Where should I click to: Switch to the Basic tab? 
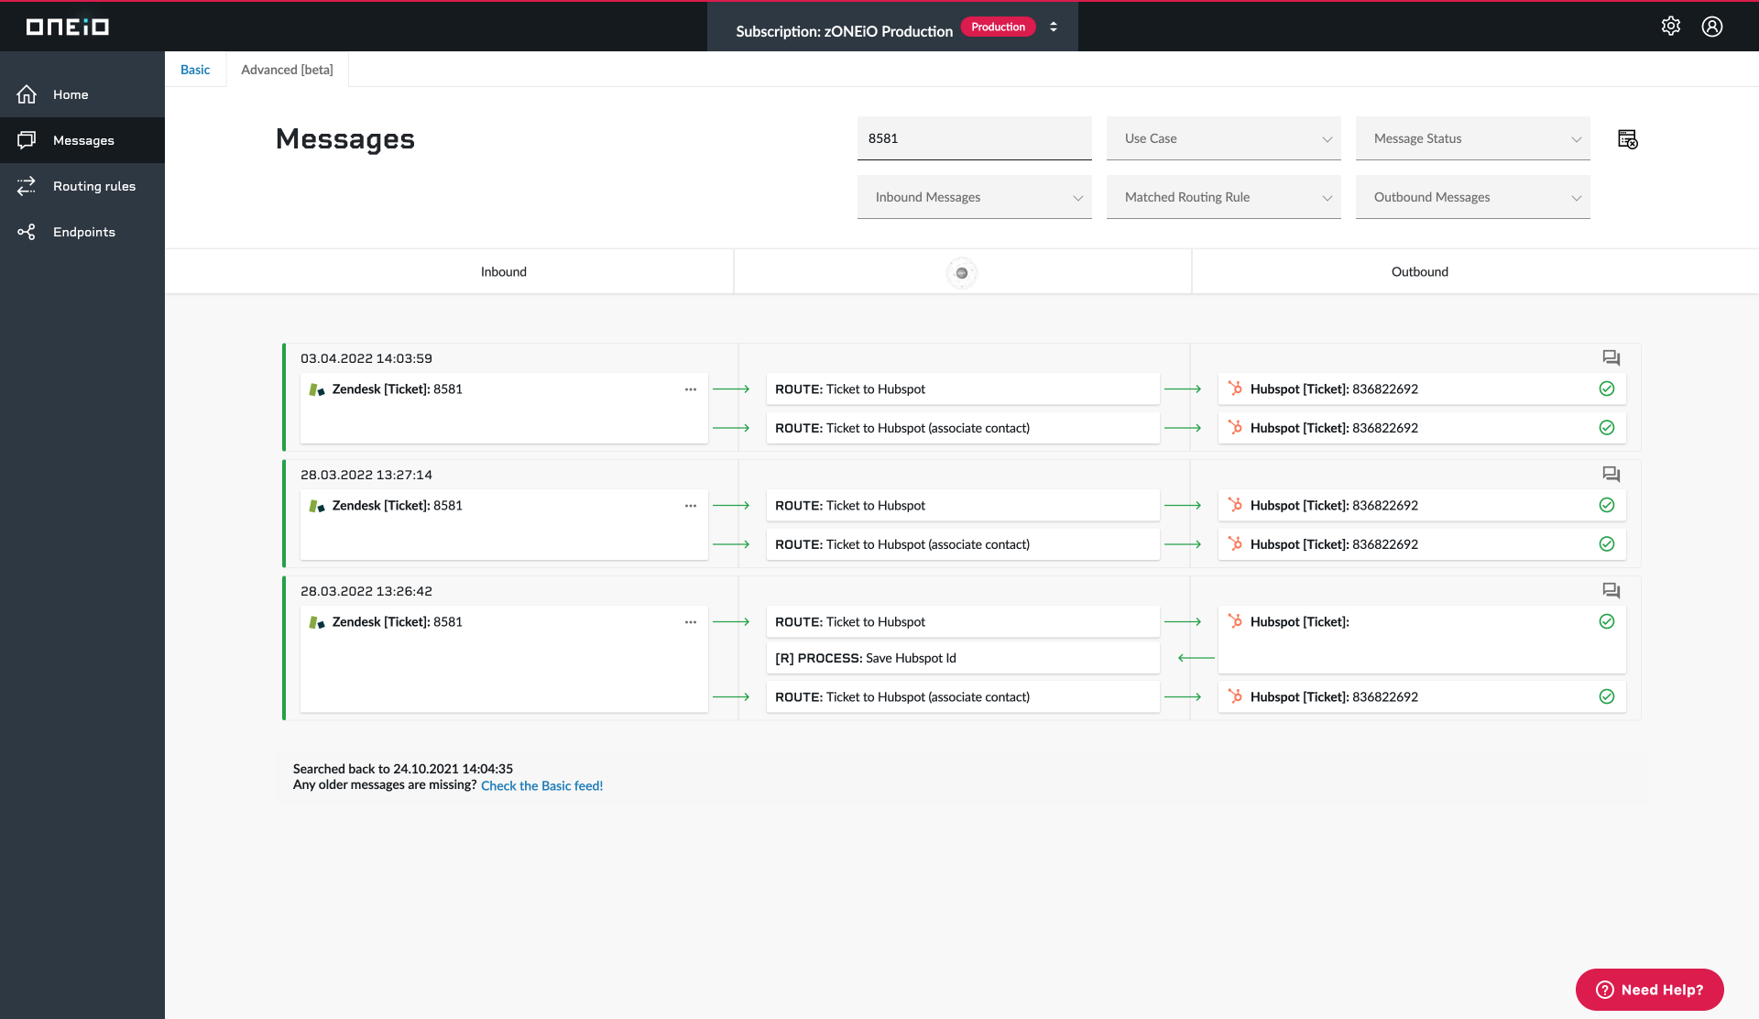tap(195, 70)
